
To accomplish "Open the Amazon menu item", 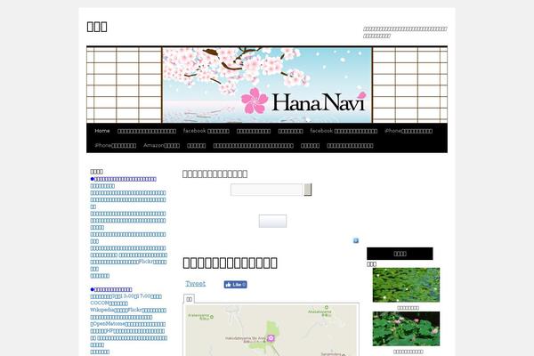I will coord(161,145).
